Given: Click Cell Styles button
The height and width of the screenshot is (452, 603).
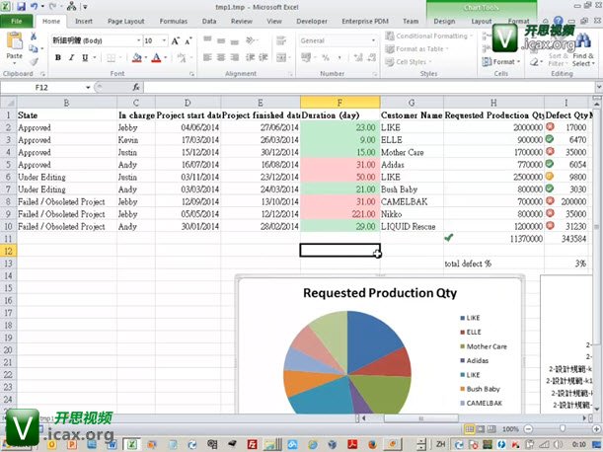Looking at the screenshot, I should click(x=409, y=61).
